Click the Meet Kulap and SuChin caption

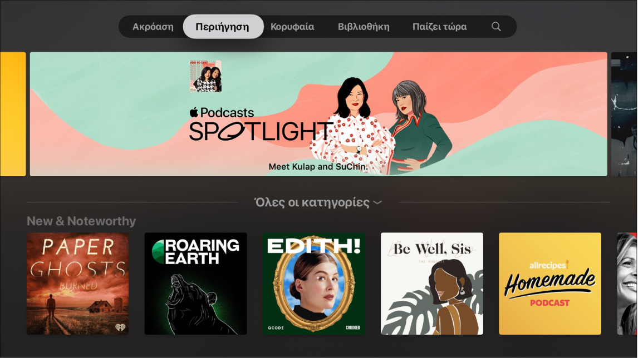click(x=318, y=167)
